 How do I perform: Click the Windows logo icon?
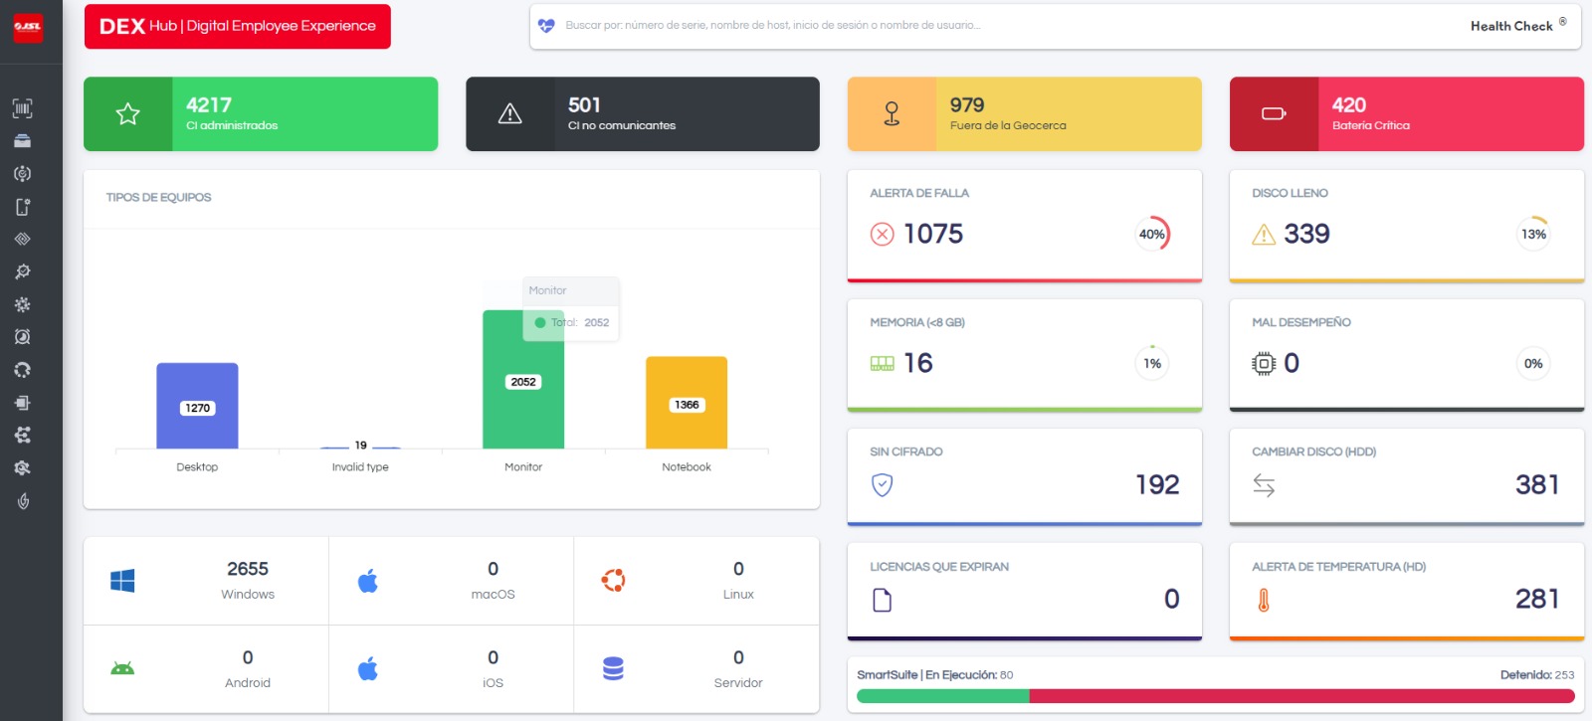[x=122, y=581]
